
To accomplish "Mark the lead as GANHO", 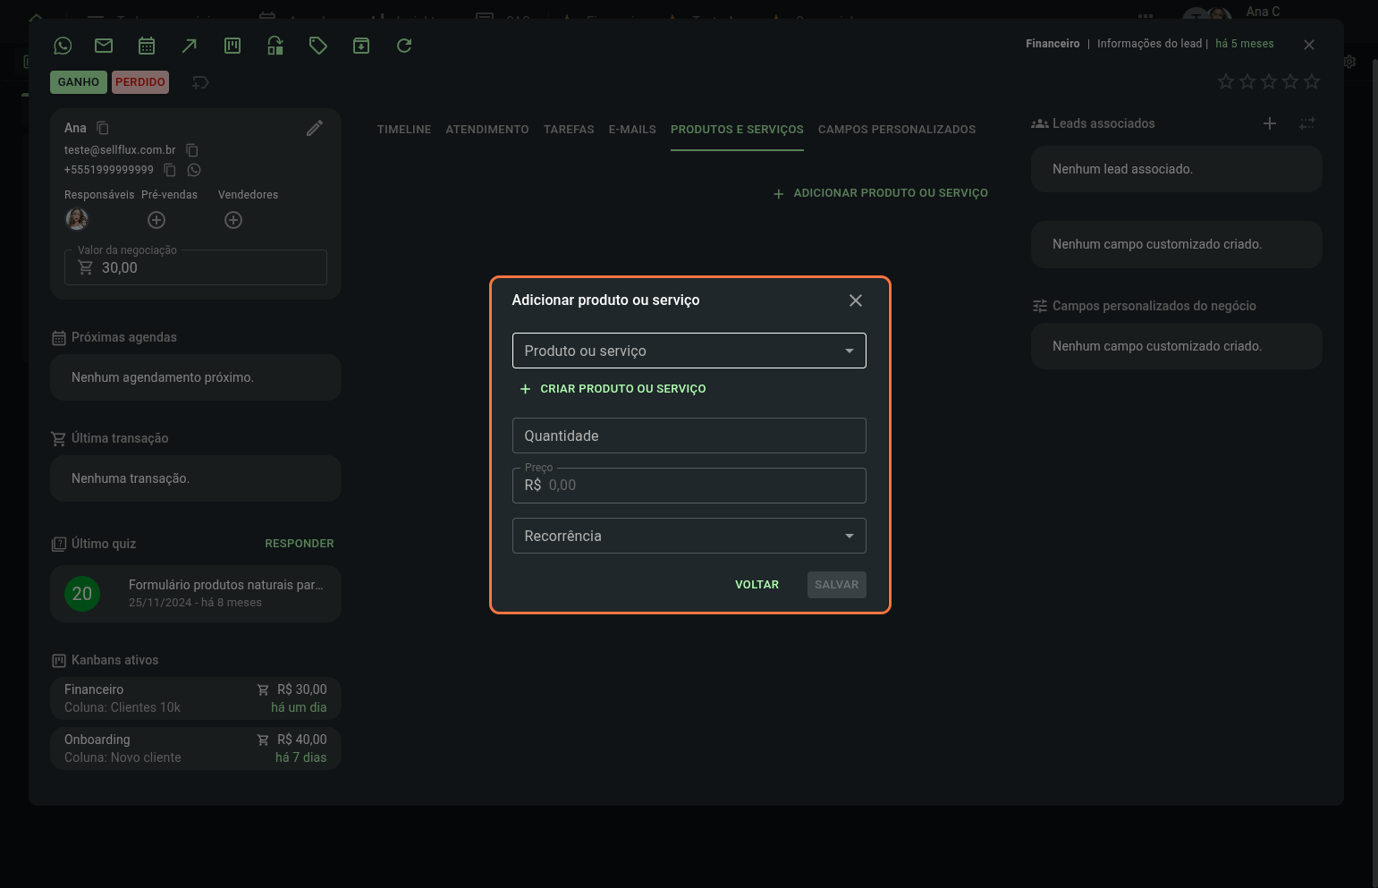I will click(79, 82).
